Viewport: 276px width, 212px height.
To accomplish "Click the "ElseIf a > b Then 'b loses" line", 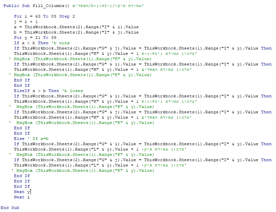I will 48,91.
